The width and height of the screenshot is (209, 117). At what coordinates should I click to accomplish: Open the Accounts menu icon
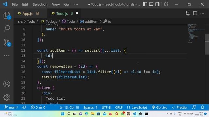7,84
